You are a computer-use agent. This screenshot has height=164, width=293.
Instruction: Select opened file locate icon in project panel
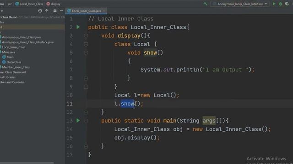pyautogui.click(x=40, y=11)
